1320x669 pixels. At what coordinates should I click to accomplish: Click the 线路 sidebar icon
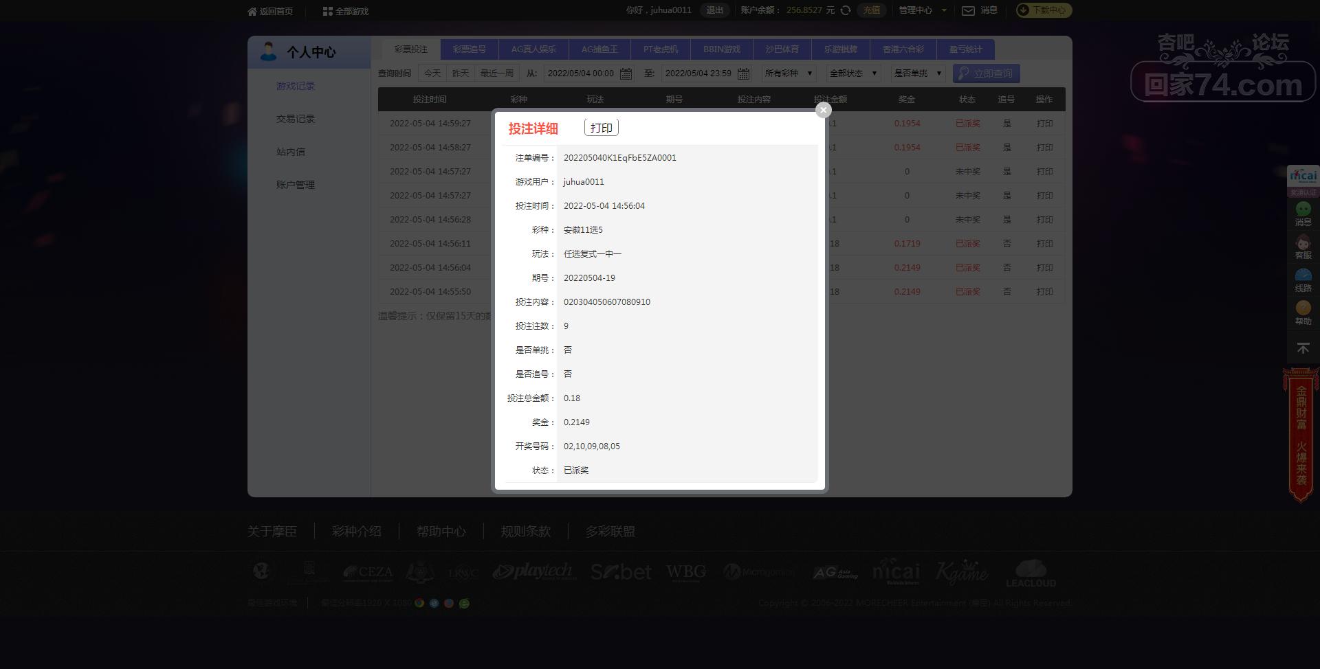pyautogui.click(x=1303, y=280)
